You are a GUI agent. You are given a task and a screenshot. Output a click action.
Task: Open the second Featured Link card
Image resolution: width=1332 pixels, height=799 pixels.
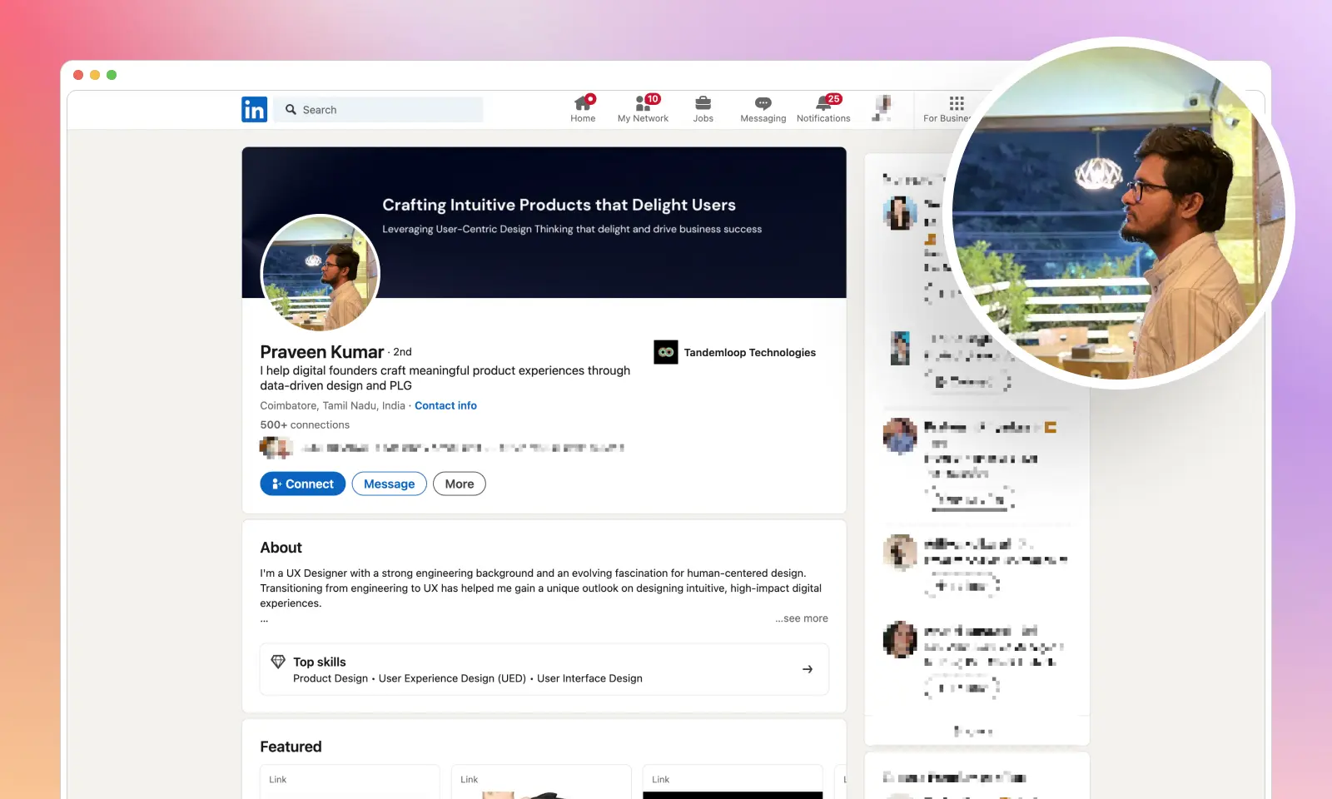541,782
